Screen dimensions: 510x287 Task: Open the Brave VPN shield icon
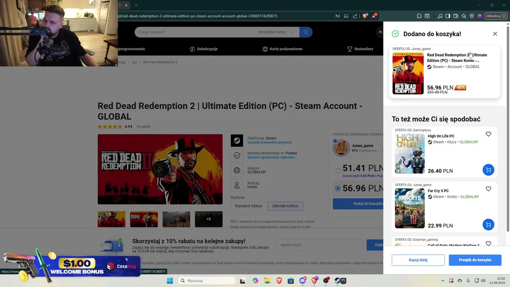tap(472, 16)
